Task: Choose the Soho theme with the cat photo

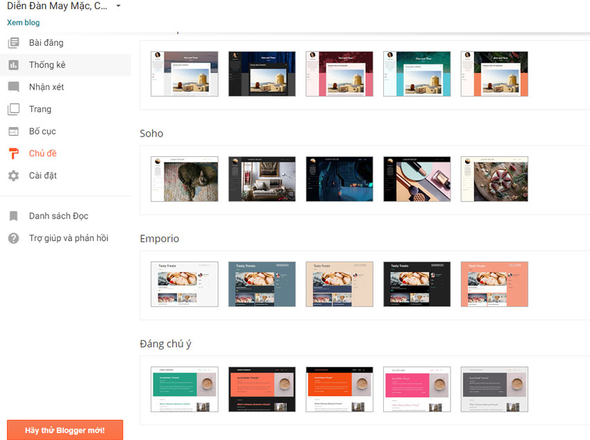Action: pyautogui.click(x=185, y=179)
